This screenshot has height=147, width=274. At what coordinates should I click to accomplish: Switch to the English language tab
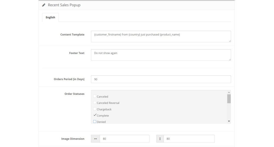coord(50,17)
